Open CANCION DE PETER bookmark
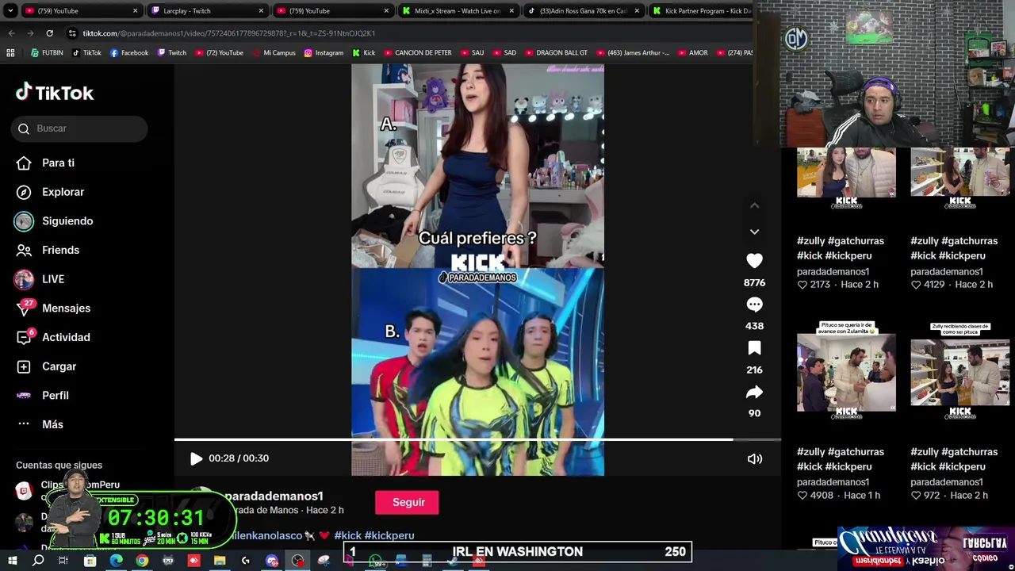 pyautogui.click(x=417, y=53)
